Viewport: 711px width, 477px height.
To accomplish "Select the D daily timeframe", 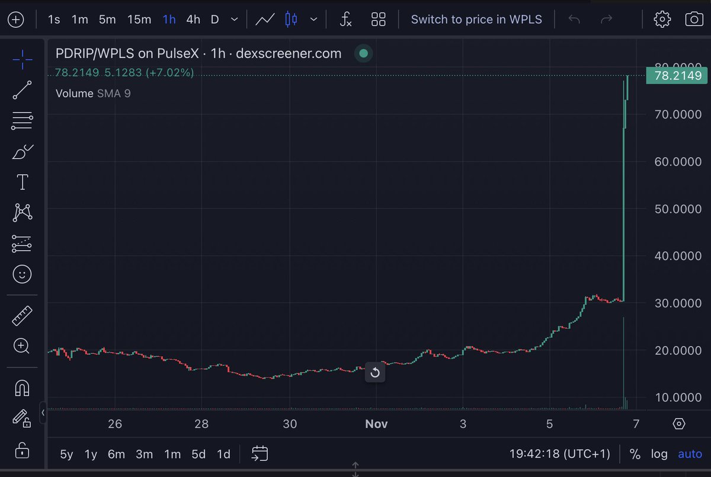I will 215,20.
